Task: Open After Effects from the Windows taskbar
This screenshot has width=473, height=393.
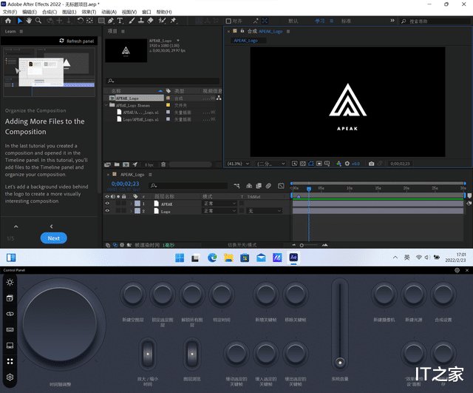Action: 293,258
